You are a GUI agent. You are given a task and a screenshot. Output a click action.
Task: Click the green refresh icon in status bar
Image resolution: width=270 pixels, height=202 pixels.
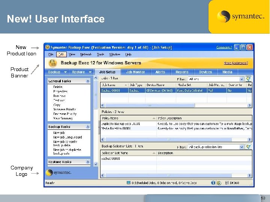tap(219, 183)
